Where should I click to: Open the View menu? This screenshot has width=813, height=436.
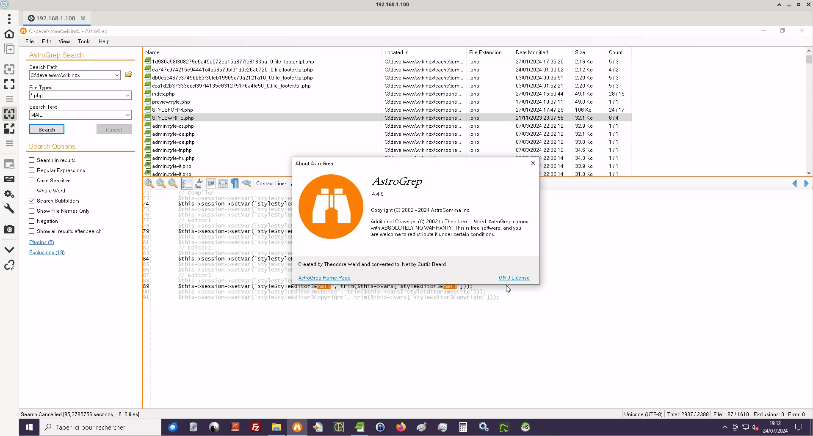64,41
